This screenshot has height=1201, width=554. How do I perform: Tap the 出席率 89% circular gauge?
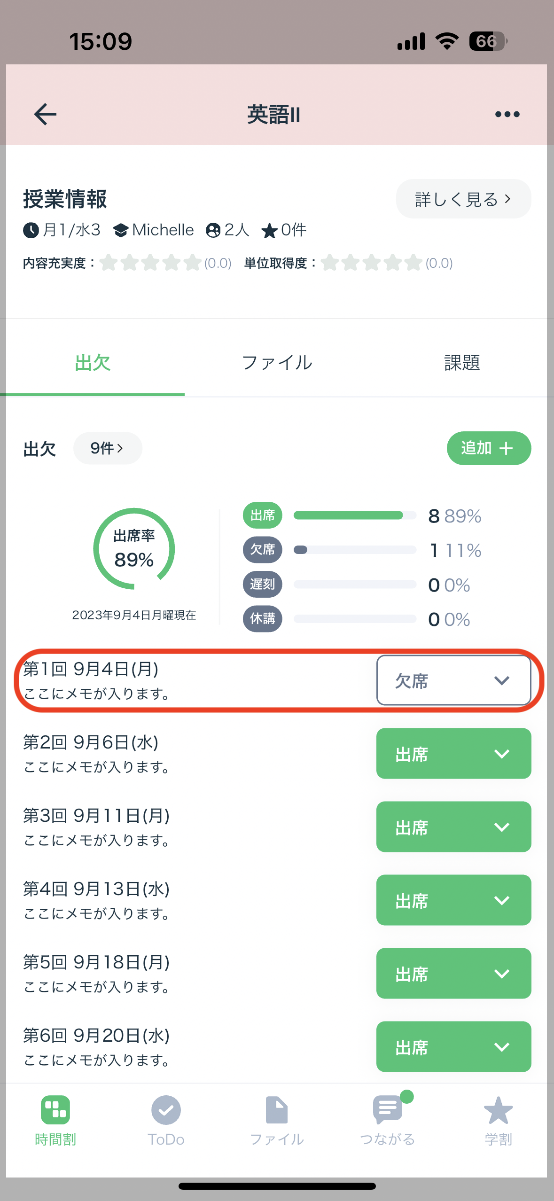point(134,548)
